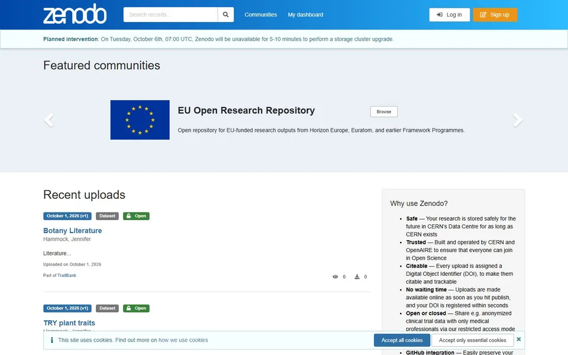Screen dimensions: 568x355
Task: Accept all cookies
Action: point(402,340)
